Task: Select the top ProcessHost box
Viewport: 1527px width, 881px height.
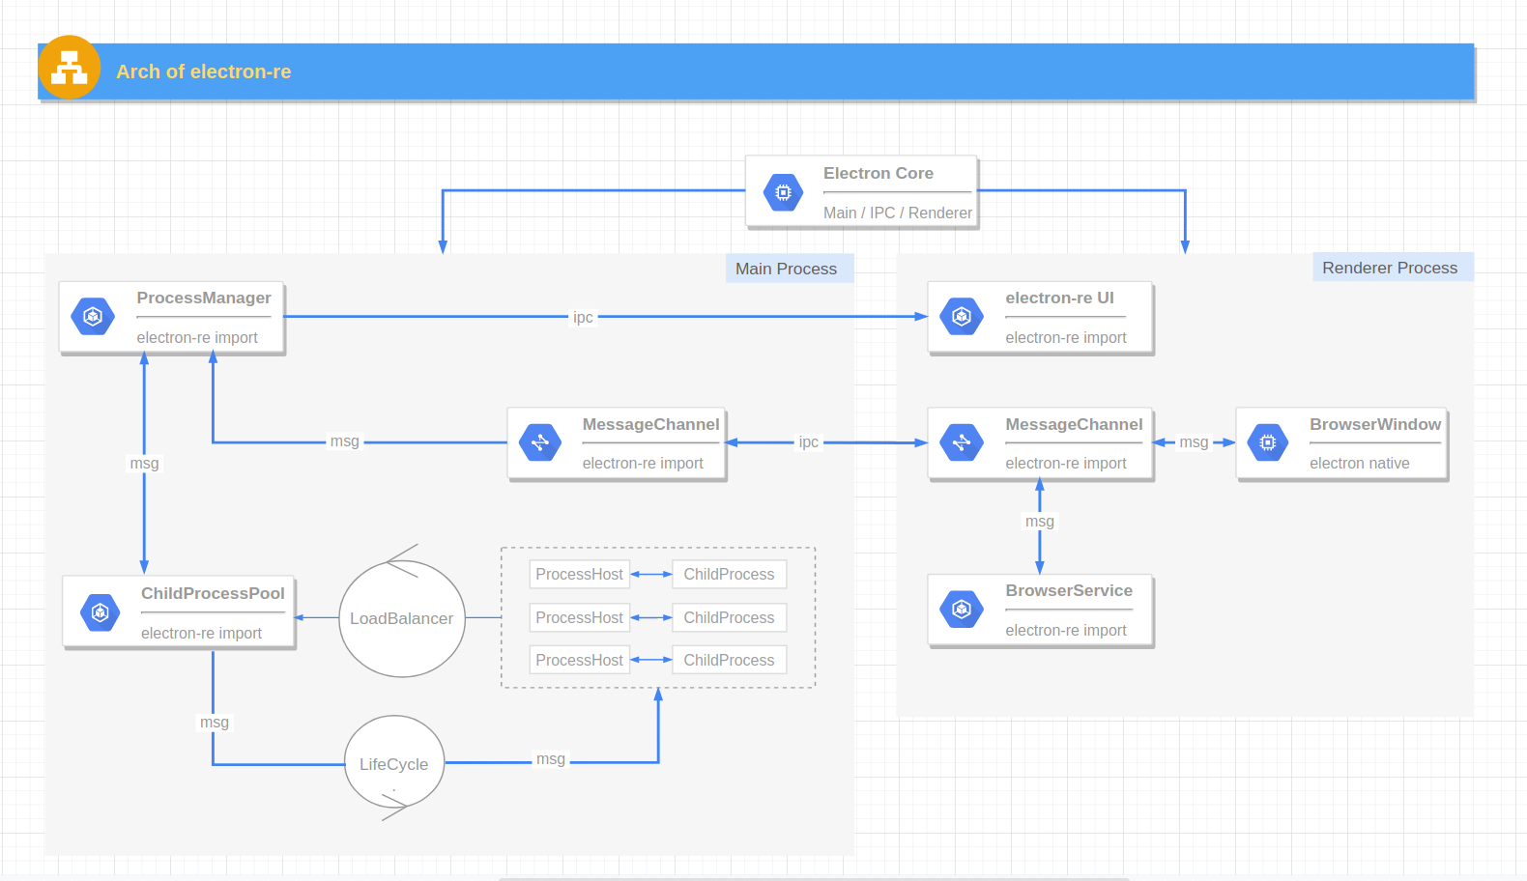Action: pyautogui.click(x=579, y=574)
